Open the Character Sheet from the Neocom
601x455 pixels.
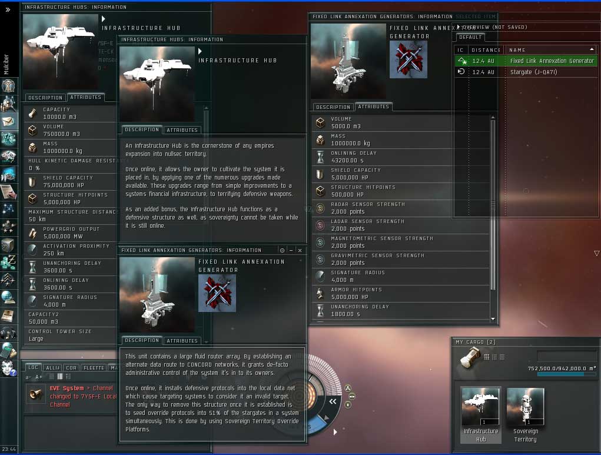click(x=8, y=87)
